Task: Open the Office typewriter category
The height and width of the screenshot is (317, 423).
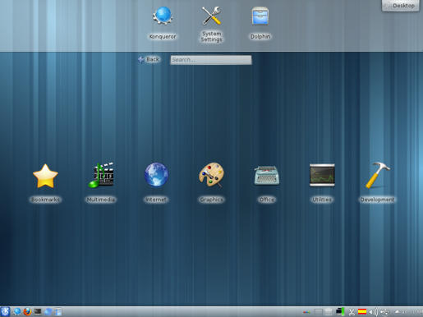Action: (267, 183)
